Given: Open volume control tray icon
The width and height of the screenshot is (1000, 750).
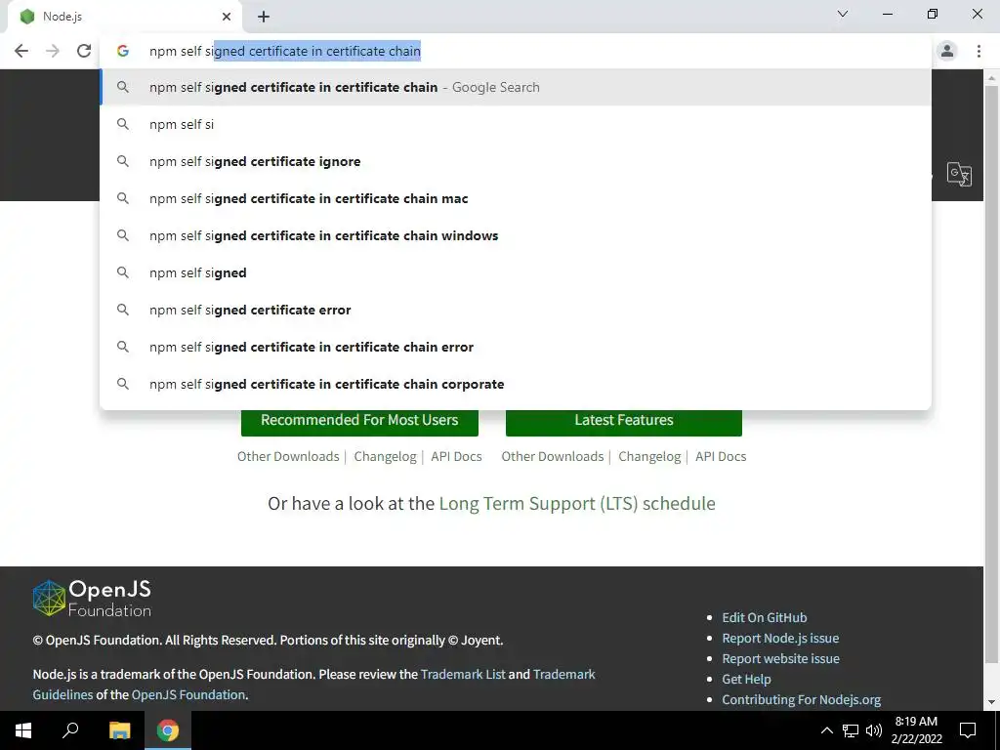Looking at the screenshot, I should [x=874, y=730].
